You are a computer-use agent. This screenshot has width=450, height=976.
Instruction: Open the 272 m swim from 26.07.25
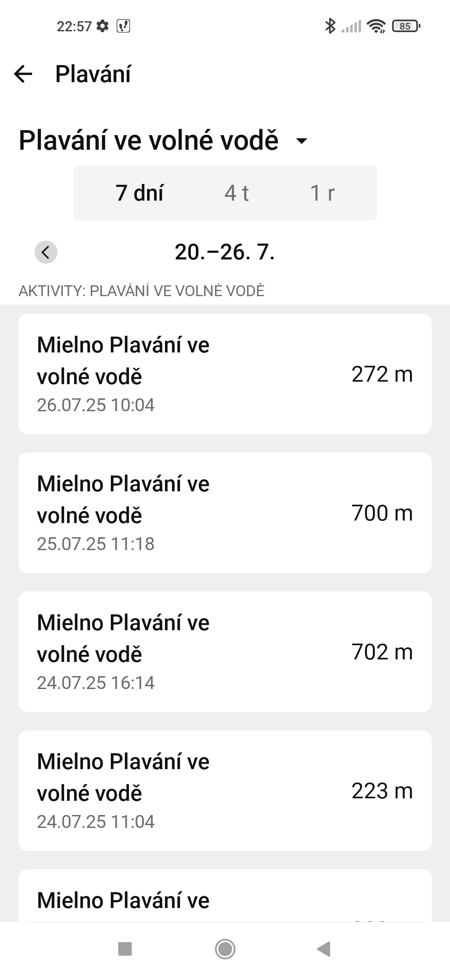click(x=225, y=374)
